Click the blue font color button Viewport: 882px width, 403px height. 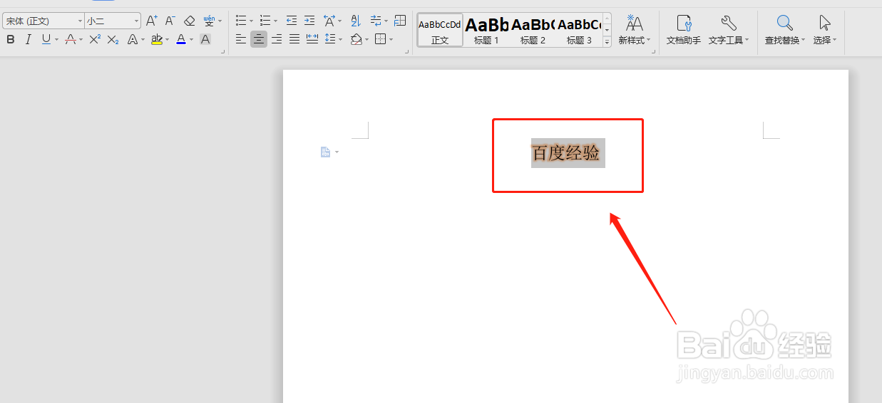pos(181,39)
